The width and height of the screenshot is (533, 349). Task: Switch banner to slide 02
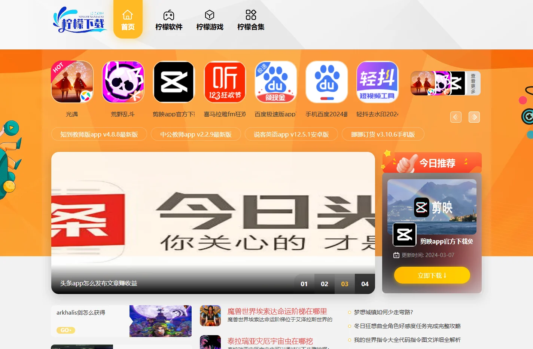[325, 284]
